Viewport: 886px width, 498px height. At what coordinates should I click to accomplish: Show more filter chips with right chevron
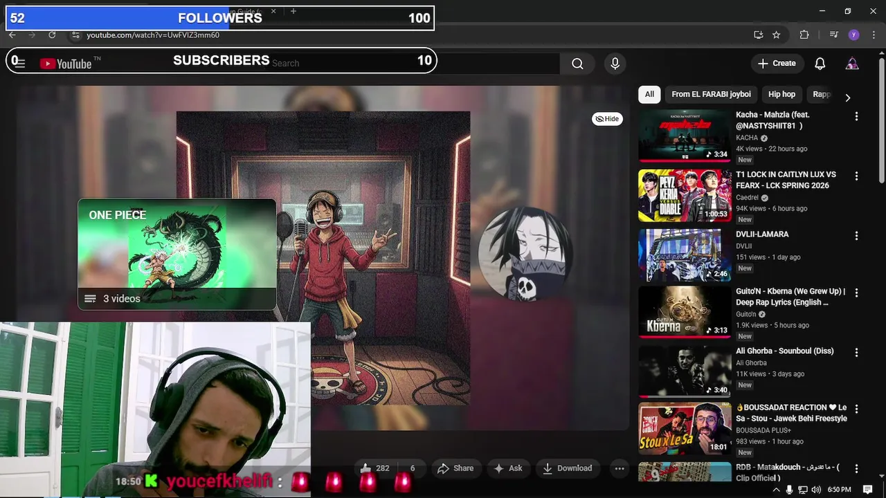tap(847, 98)
